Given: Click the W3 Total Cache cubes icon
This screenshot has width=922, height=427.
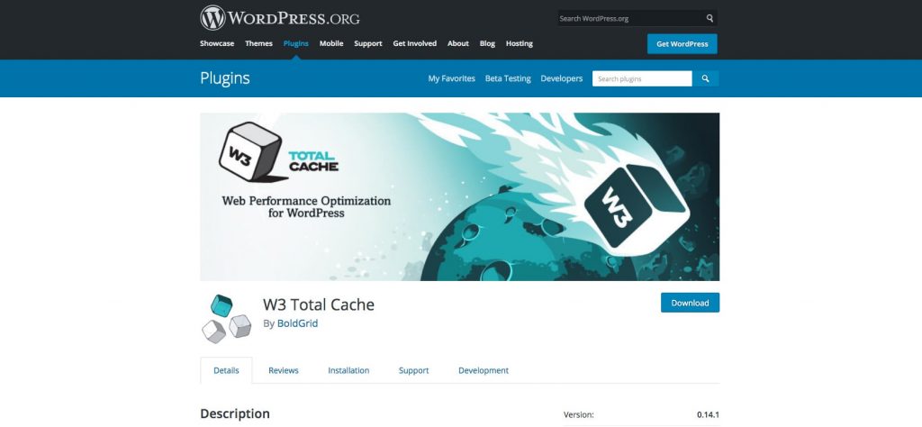Looking at the screenshot, I should point(226,320).
